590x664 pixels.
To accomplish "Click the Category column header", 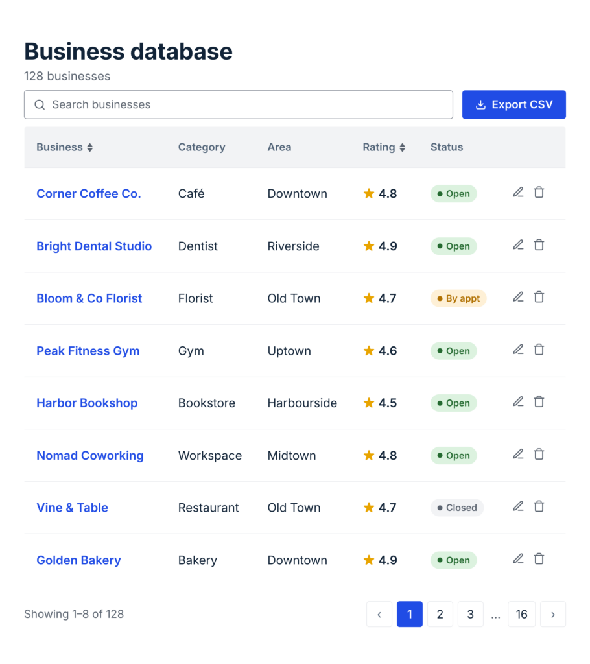I will (x=202, y=147).
